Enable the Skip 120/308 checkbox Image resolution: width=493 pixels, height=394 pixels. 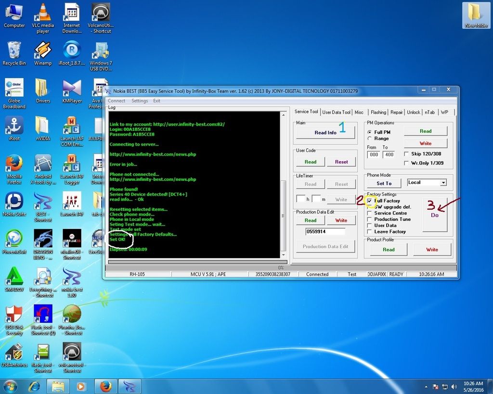(406, 154)
